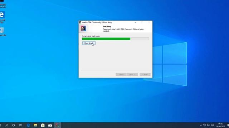Click the "Extract: land_back.webp" status text
This screenshot has height=128, width=229.
pyautogui.click(x=91, y=36)
